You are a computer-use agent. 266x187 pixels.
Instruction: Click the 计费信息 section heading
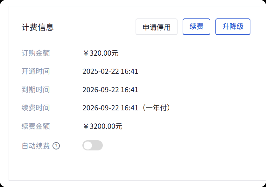tap(38, 27)
